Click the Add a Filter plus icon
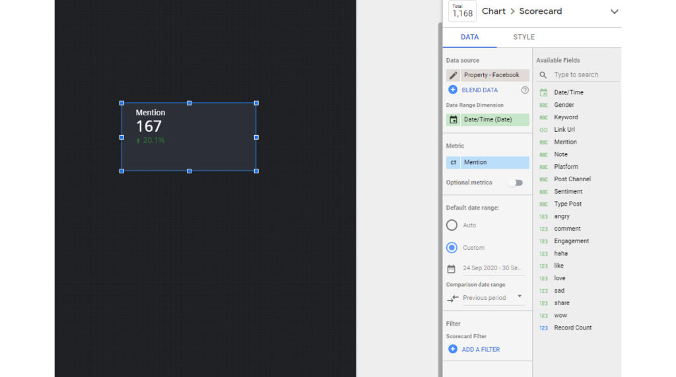The width and height of the screenshot is (676, 377). click(453, 349)
